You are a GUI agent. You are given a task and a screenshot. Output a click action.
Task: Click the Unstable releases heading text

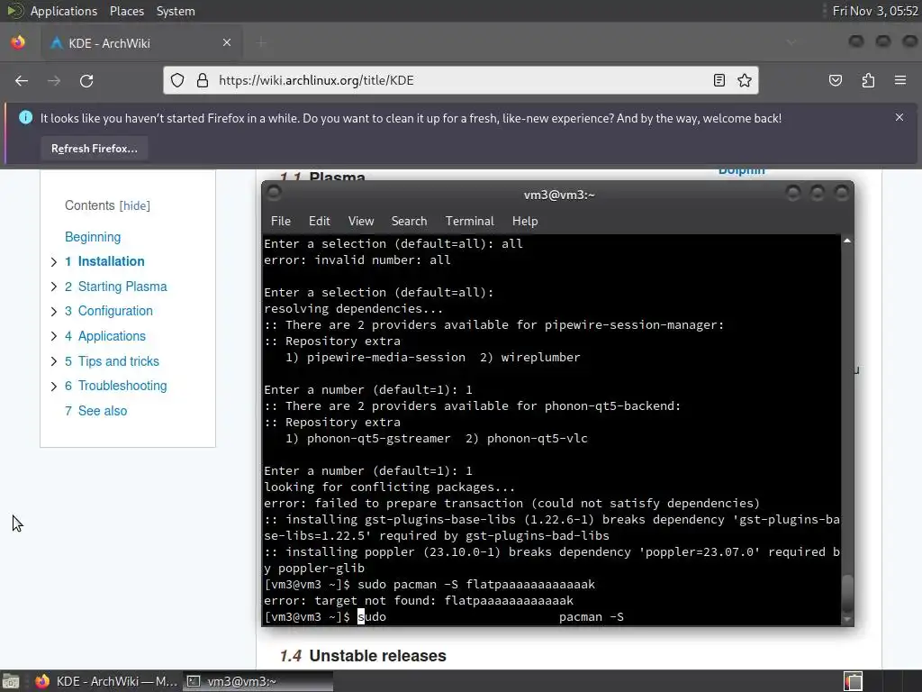coord(377,656)
